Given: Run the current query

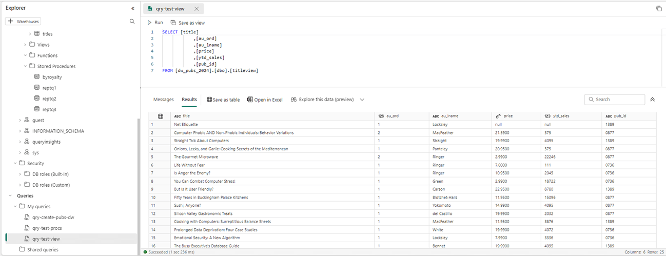Looking at the screenshot, I should click(x=155, y=23).
